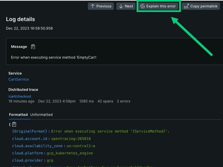The image size is (223, 167).
Task: Click the cloud.provider value gcp
Action: 50,161
